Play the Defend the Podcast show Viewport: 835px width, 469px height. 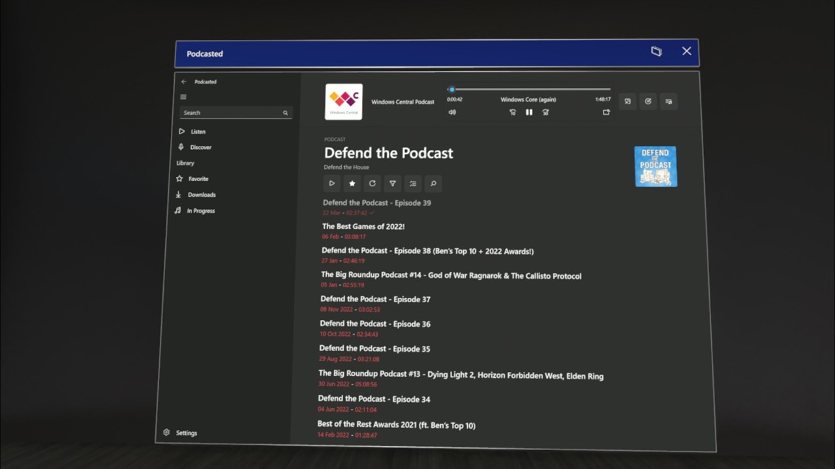point(332,183)
